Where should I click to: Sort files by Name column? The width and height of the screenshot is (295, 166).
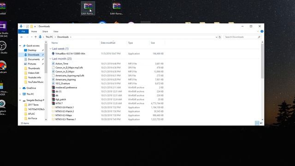(x=54, y=43)
